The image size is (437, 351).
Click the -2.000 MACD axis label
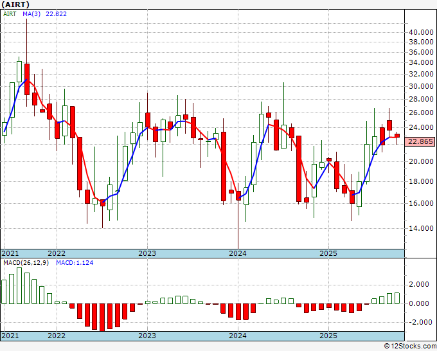coord(418,323)
